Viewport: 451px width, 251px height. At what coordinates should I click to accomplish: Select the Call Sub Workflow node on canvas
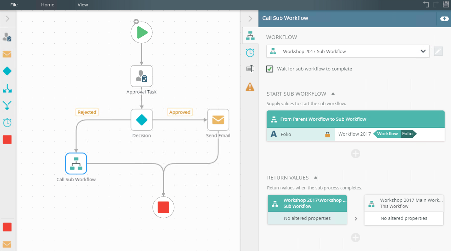tap(76, 164)
